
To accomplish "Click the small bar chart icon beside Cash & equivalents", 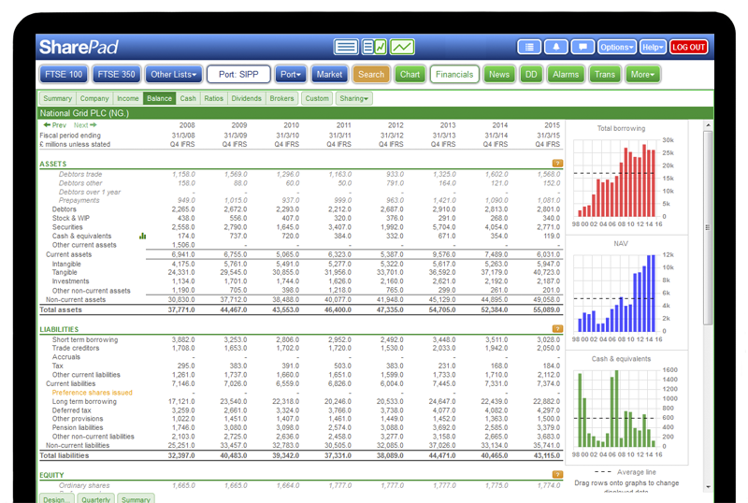I will click(x=143, y=236).
